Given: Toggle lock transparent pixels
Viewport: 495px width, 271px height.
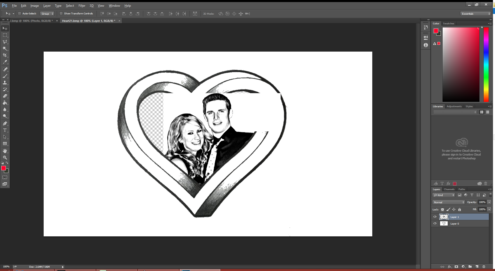Looking at the screenshot, I should pyautogui.click(x=442, y=209).
